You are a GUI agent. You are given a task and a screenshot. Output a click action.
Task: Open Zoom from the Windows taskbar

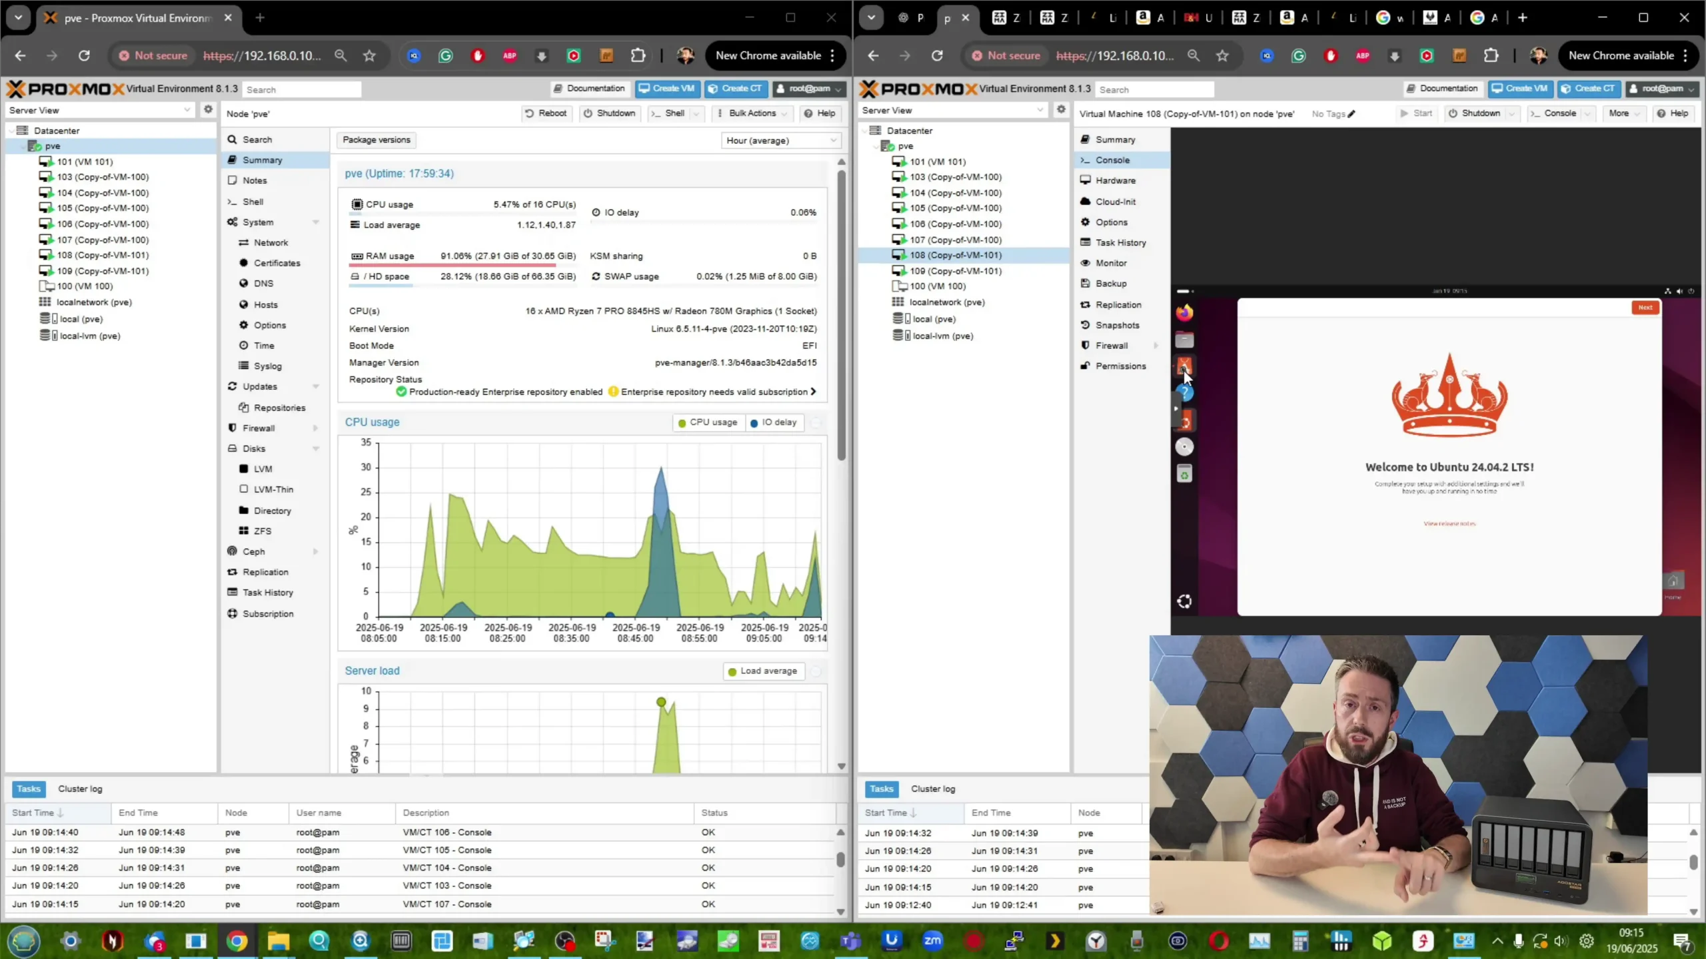[x=932, y=941]
